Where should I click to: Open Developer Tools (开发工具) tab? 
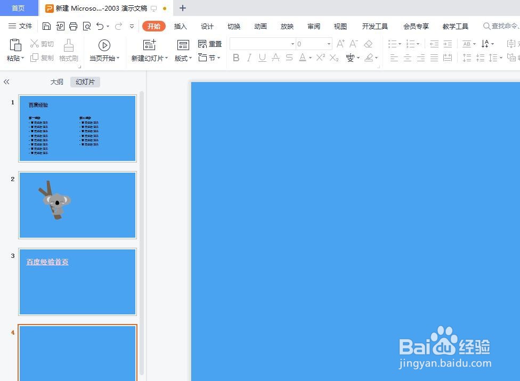click(x=375, y=26)
